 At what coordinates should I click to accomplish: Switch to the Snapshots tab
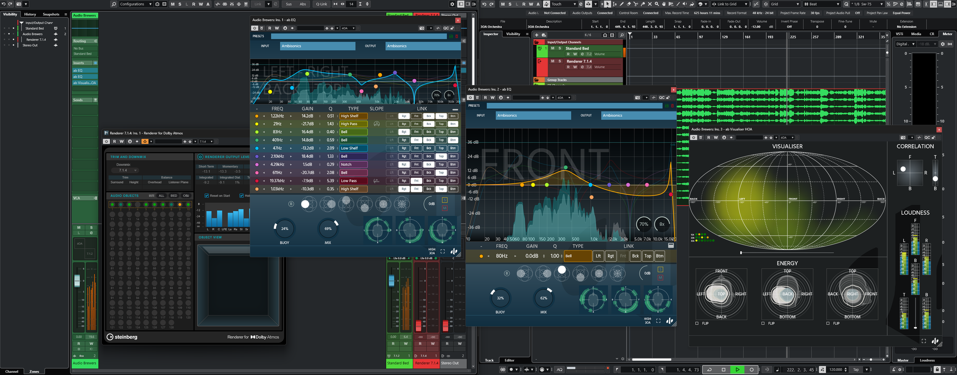tap(51, 14)
